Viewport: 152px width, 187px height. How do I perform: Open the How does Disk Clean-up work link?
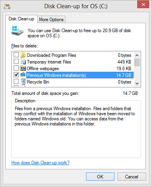click(x=41, y=163)
